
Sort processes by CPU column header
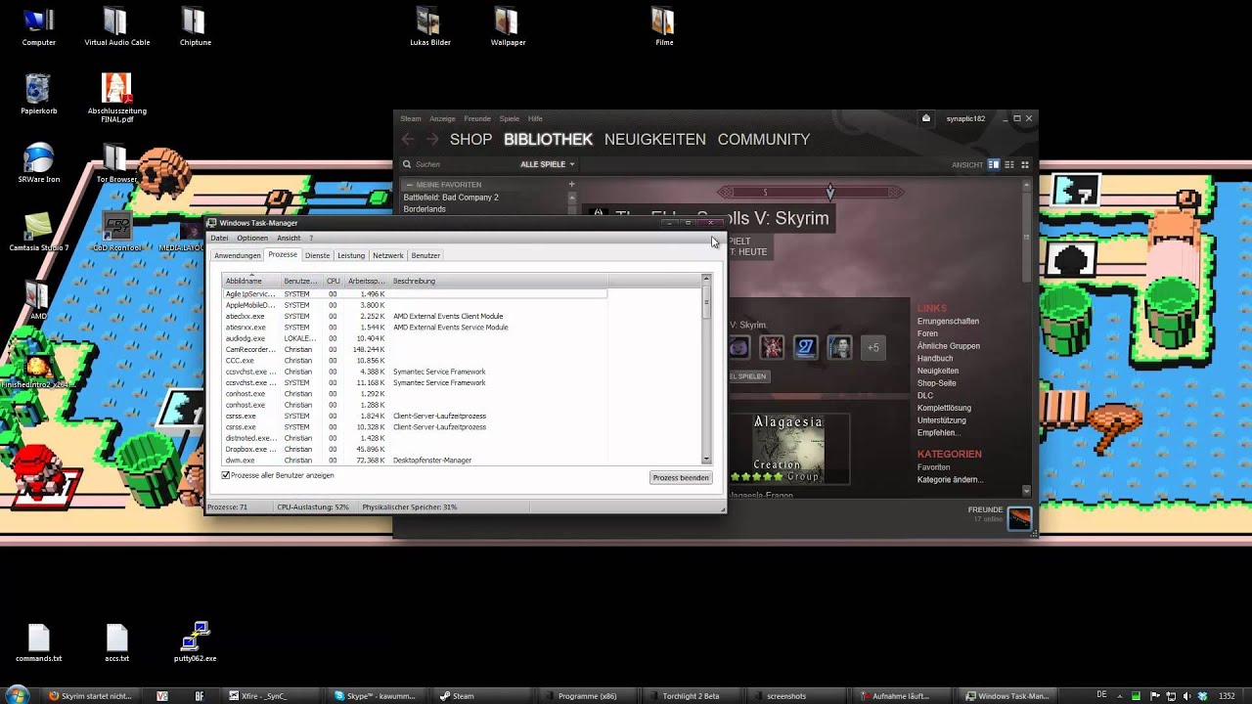point(333,281)
